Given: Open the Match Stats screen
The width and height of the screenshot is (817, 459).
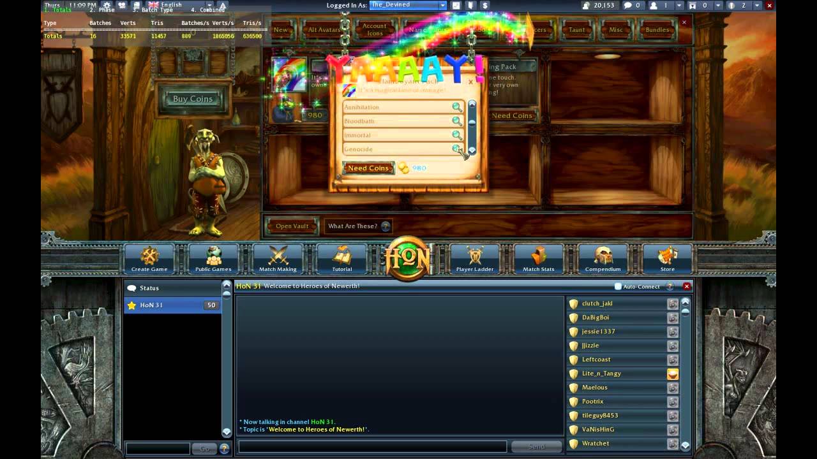Looking at the screenshot, I should tap(539, 259).
